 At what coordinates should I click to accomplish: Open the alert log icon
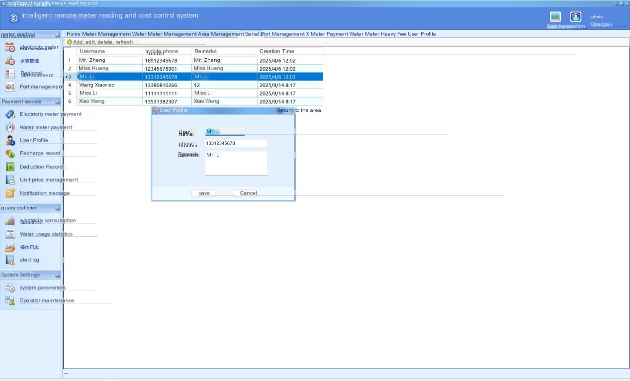click(10, 260)
